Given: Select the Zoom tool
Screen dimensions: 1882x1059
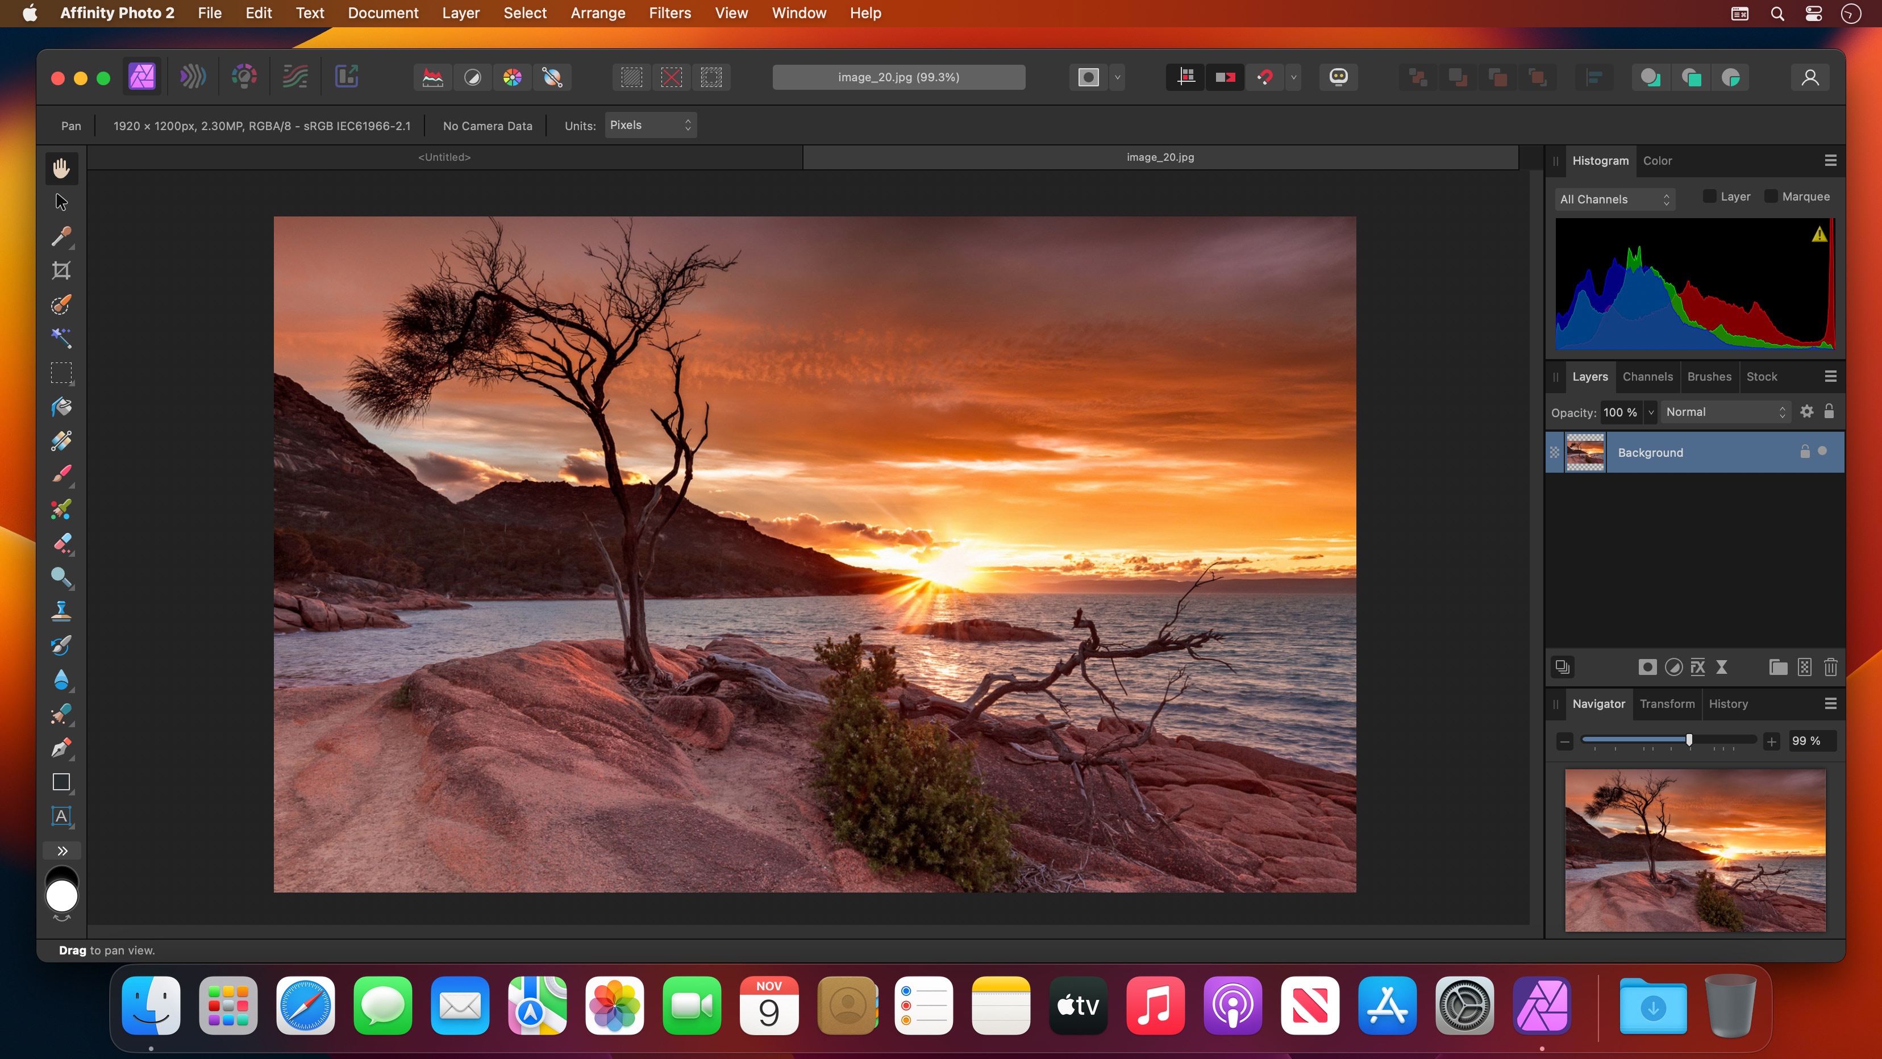Looking at the screenshot, I should click(x=61, y=577).
